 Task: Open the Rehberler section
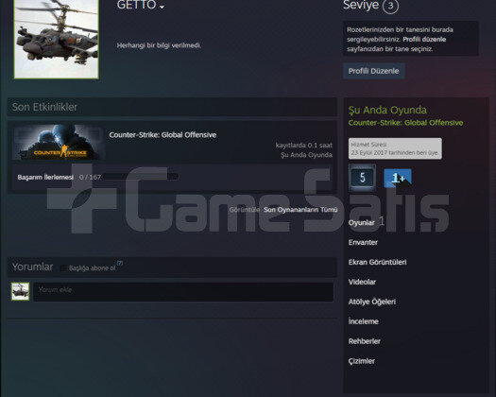[364, 341]
